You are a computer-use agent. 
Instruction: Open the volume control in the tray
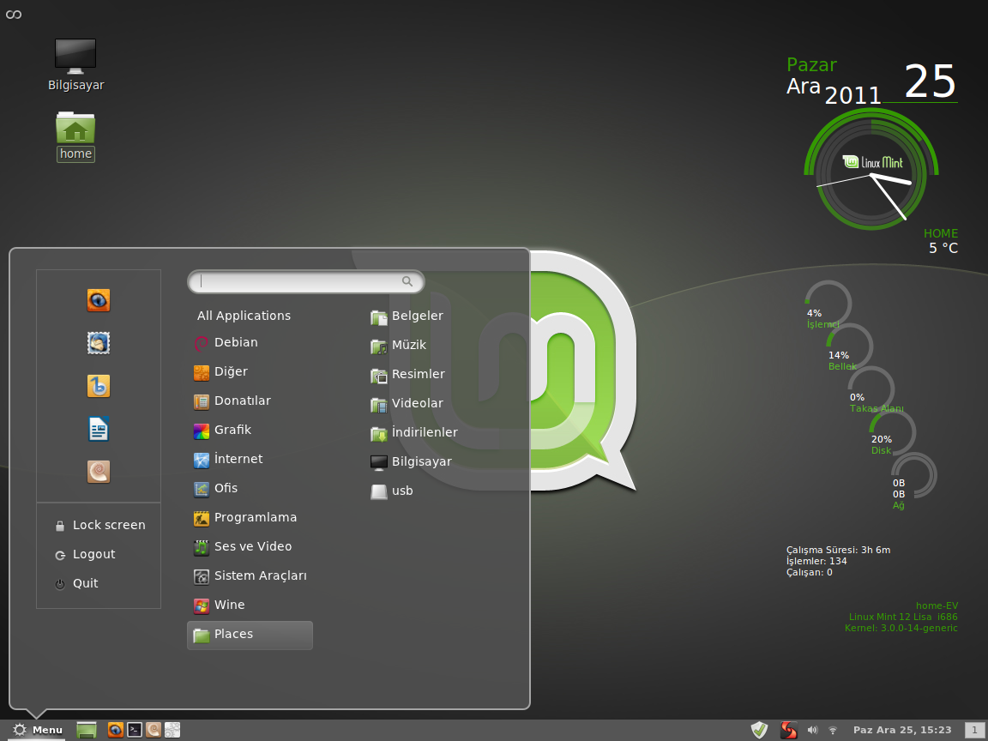point(812,730)
